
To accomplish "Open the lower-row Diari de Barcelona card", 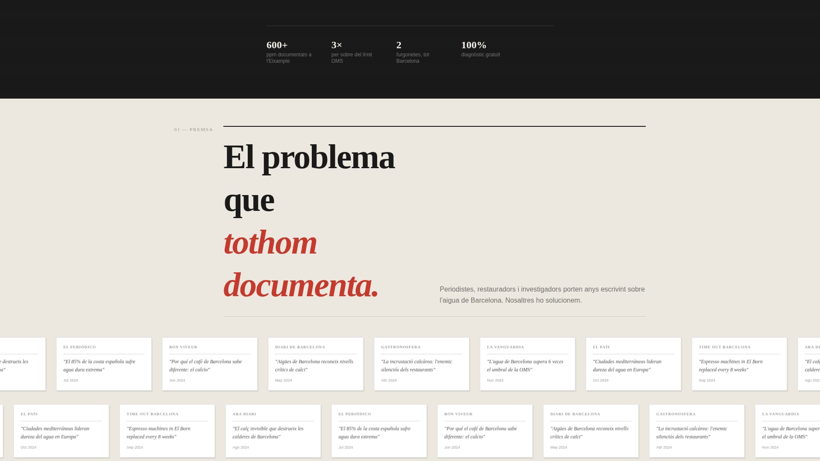I will pyautogui.click(x=591, y=431).
